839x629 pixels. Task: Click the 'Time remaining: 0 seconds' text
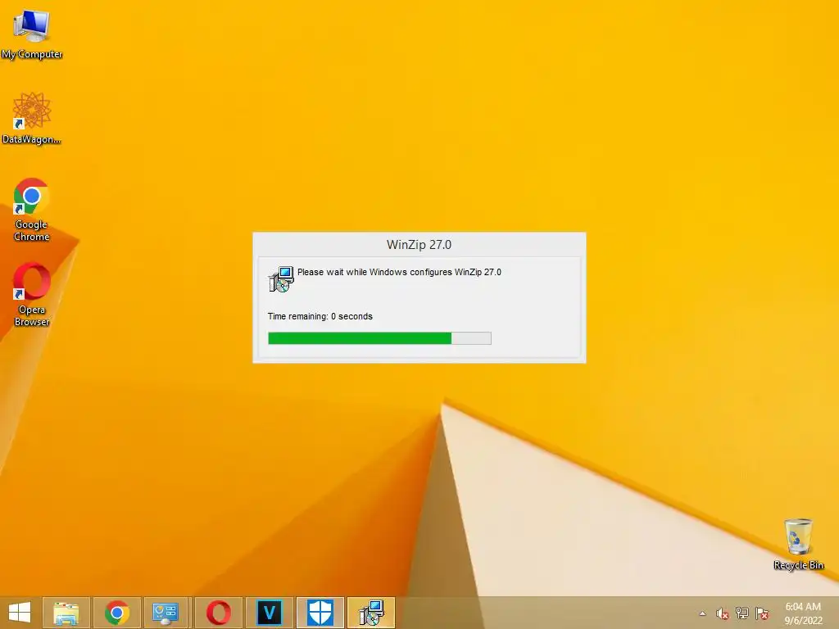click(320, 316)
